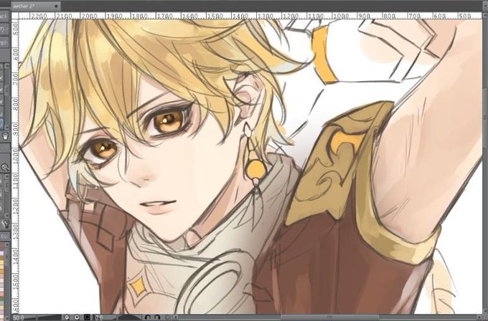Click the rotation angle field showing 0.0
488x321 pixels.
point(100,317)
